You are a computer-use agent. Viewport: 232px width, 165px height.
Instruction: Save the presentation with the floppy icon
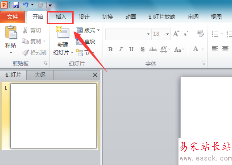click(16, 5)
